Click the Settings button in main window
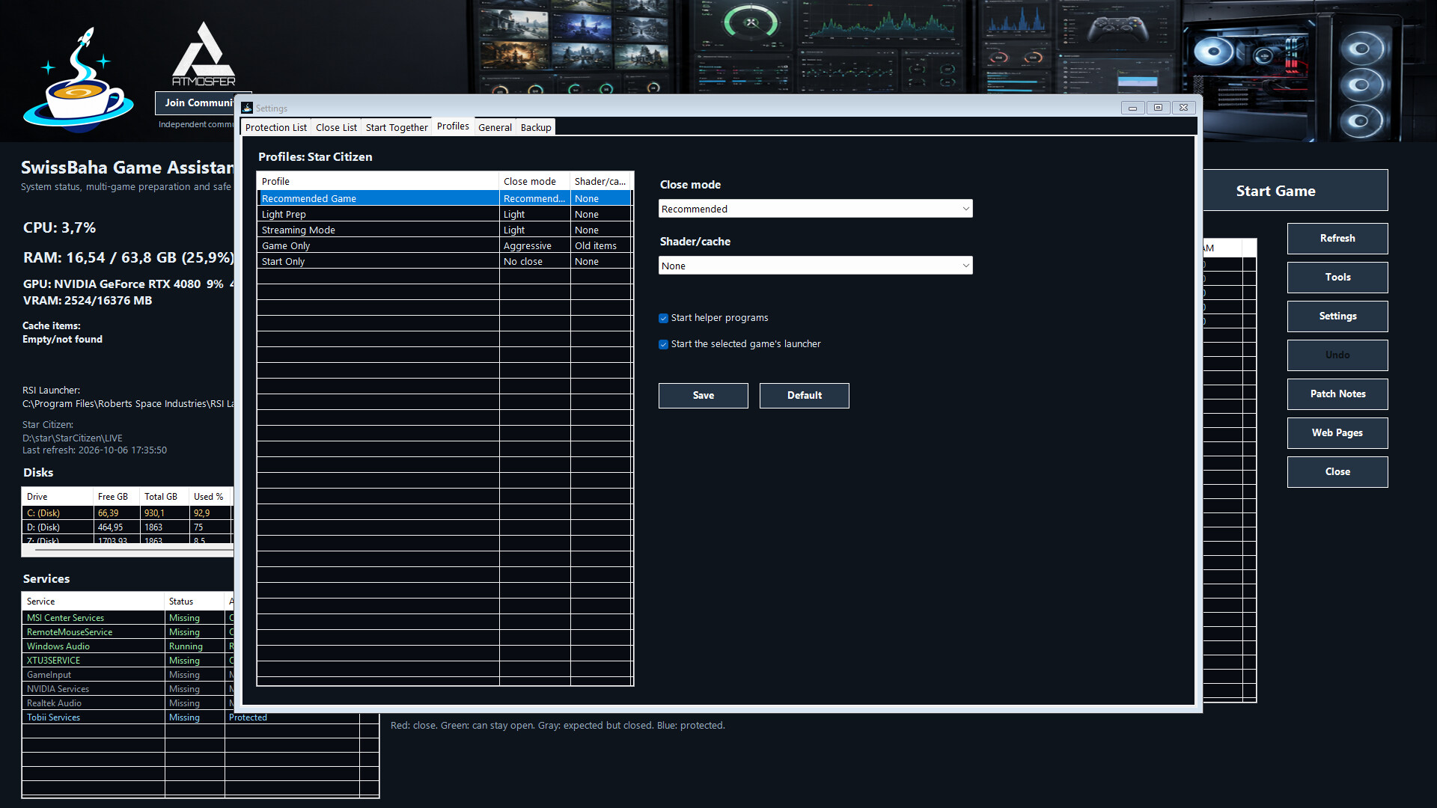 [1337, 316]
